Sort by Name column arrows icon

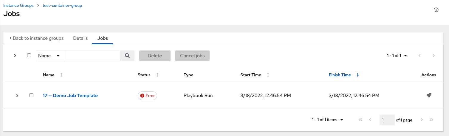61,75
